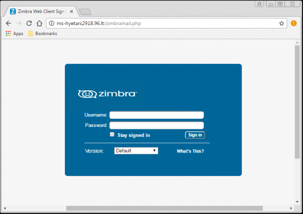This screenshot has height=214, width=303.
Task: Click the horizontal scrollbar thumb
Action: click(x=164, y=208)
